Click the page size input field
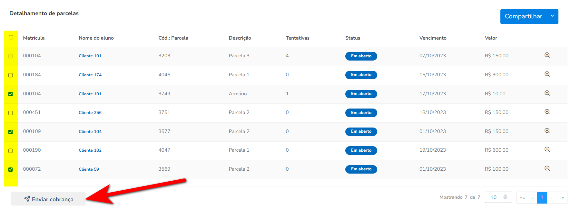This screenshot has width=571, height=209. 494,197
